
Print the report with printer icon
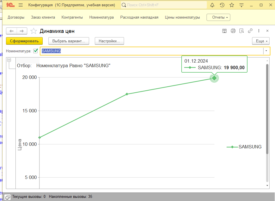click(233, 31)
